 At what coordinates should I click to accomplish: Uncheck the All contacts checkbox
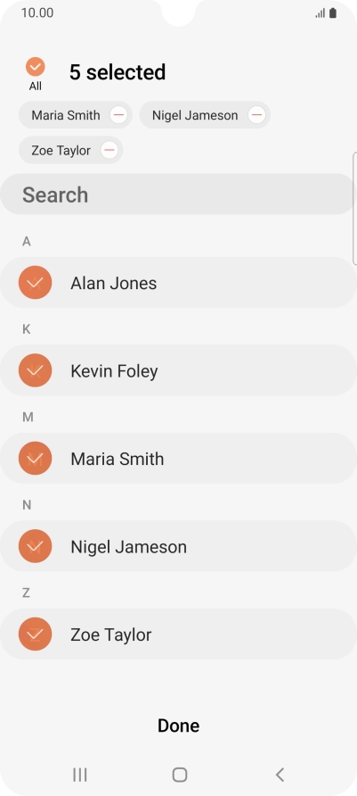pyautogui.click(x=36, y=67)
